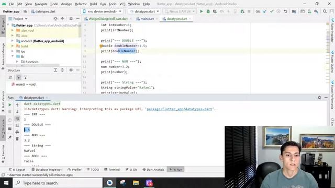The width and height of the screenshot is (335, 188).
Task: Toggle soft-wrap in the Run console
Action: click(17, 119)
